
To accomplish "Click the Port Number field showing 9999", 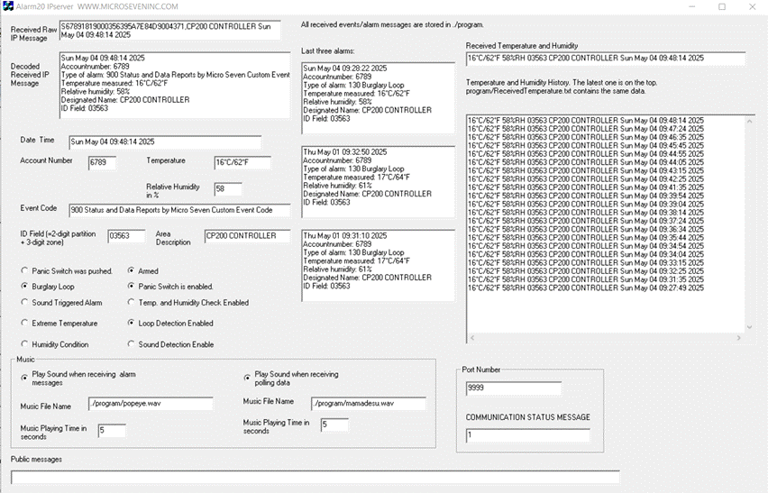I will coord(514,388).
